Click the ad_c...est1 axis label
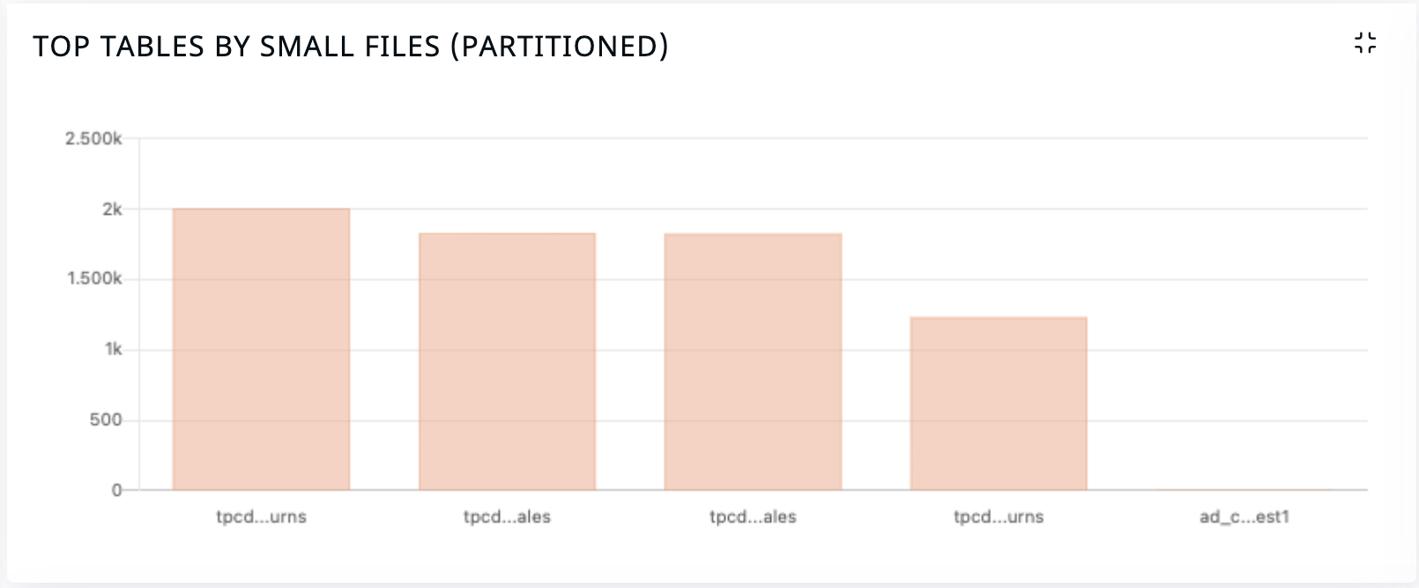 pyautogui.click(x=1244, y=517)
